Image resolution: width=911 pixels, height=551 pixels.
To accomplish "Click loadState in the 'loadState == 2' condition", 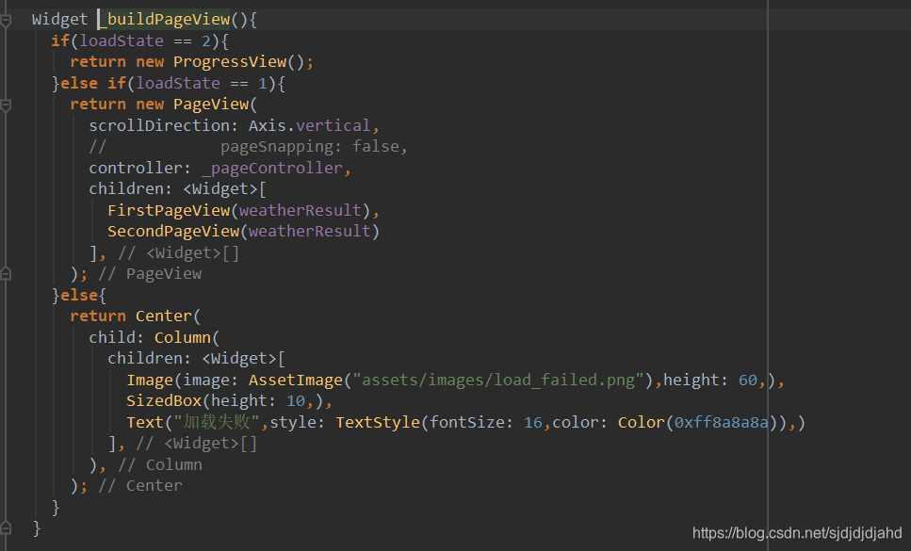I will pyautogui.click(x=122, y=41).
